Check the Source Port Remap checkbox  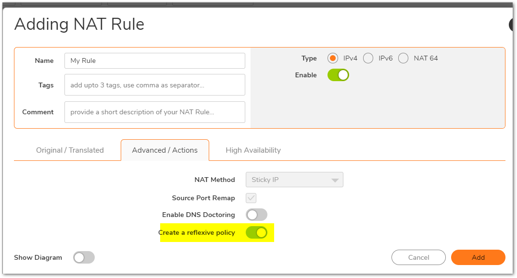[x=251, y=198]
